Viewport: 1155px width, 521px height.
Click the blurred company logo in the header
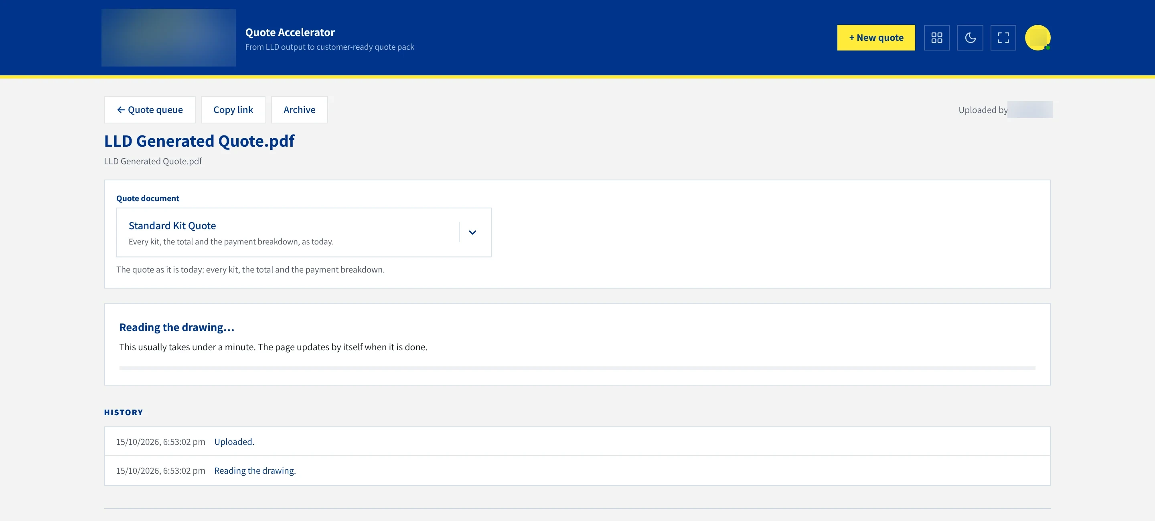168,38
